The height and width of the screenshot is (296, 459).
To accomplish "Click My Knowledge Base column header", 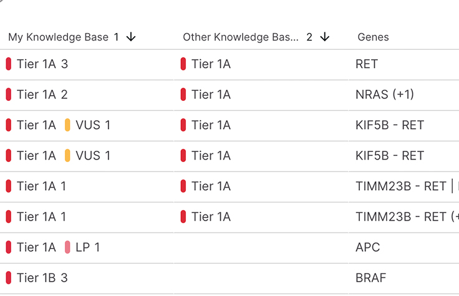I will [x=58, y=37].
